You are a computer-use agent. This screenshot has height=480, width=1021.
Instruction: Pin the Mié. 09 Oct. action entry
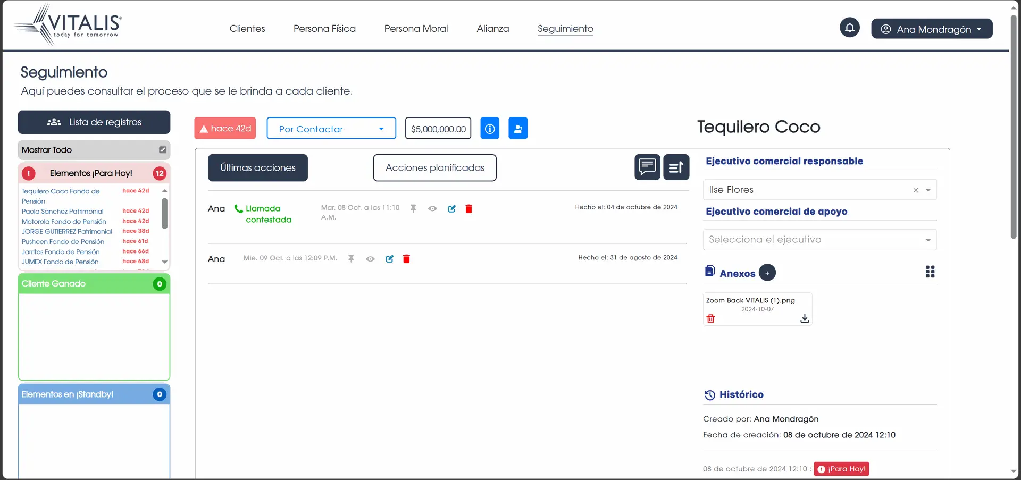click(x=351, y=258)
